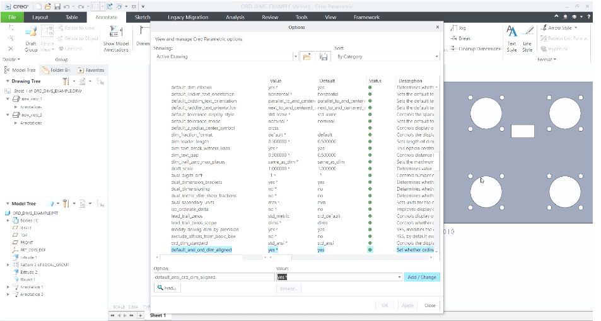Click Show Model Annotations icon
601x321 pixels.
(115, 37)
